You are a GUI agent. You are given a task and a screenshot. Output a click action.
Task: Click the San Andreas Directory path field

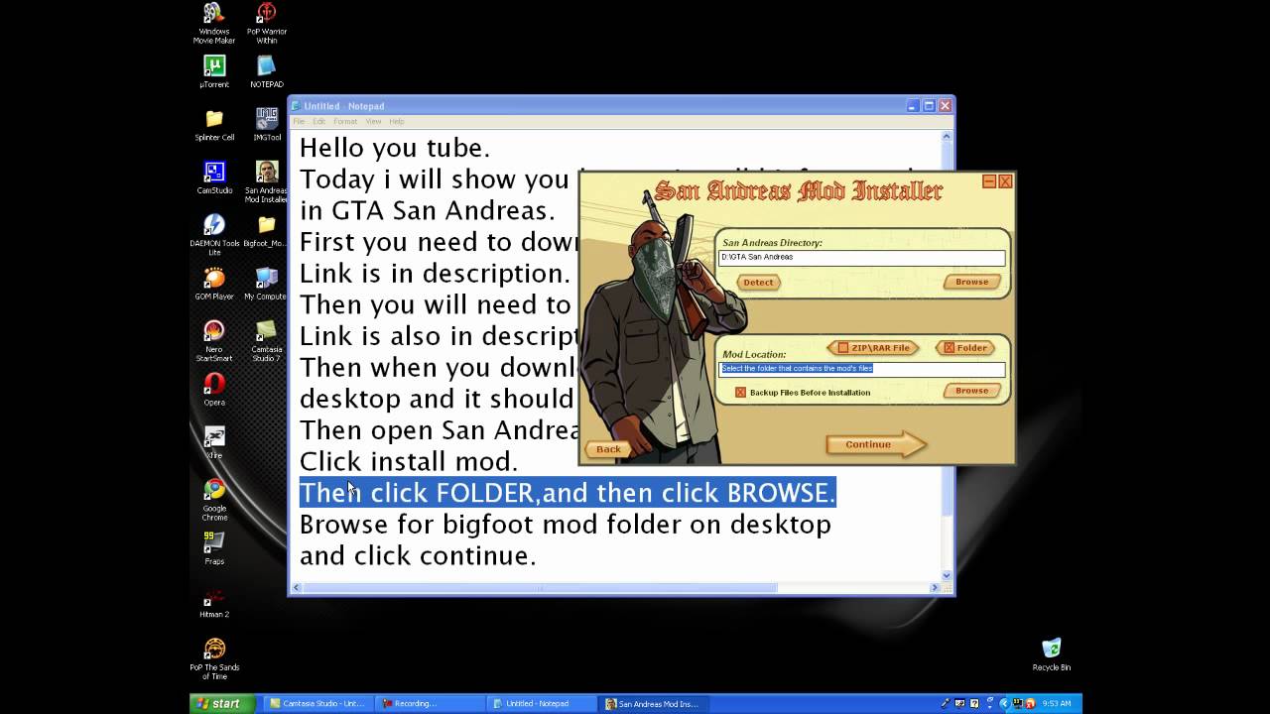pyautogui.click(x=861, y=258)
